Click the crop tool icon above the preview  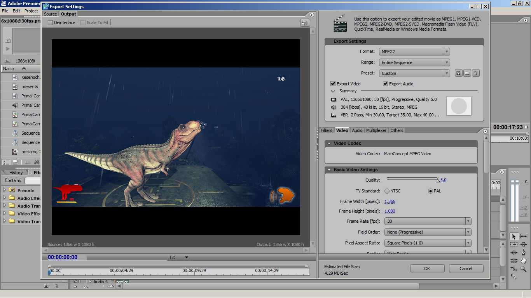coord(305,23)
